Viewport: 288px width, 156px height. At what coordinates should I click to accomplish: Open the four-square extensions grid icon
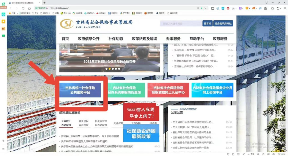[266, 8]
